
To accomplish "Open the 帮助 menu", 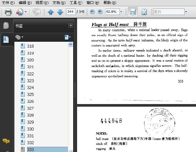I will (x=110, y=3).
